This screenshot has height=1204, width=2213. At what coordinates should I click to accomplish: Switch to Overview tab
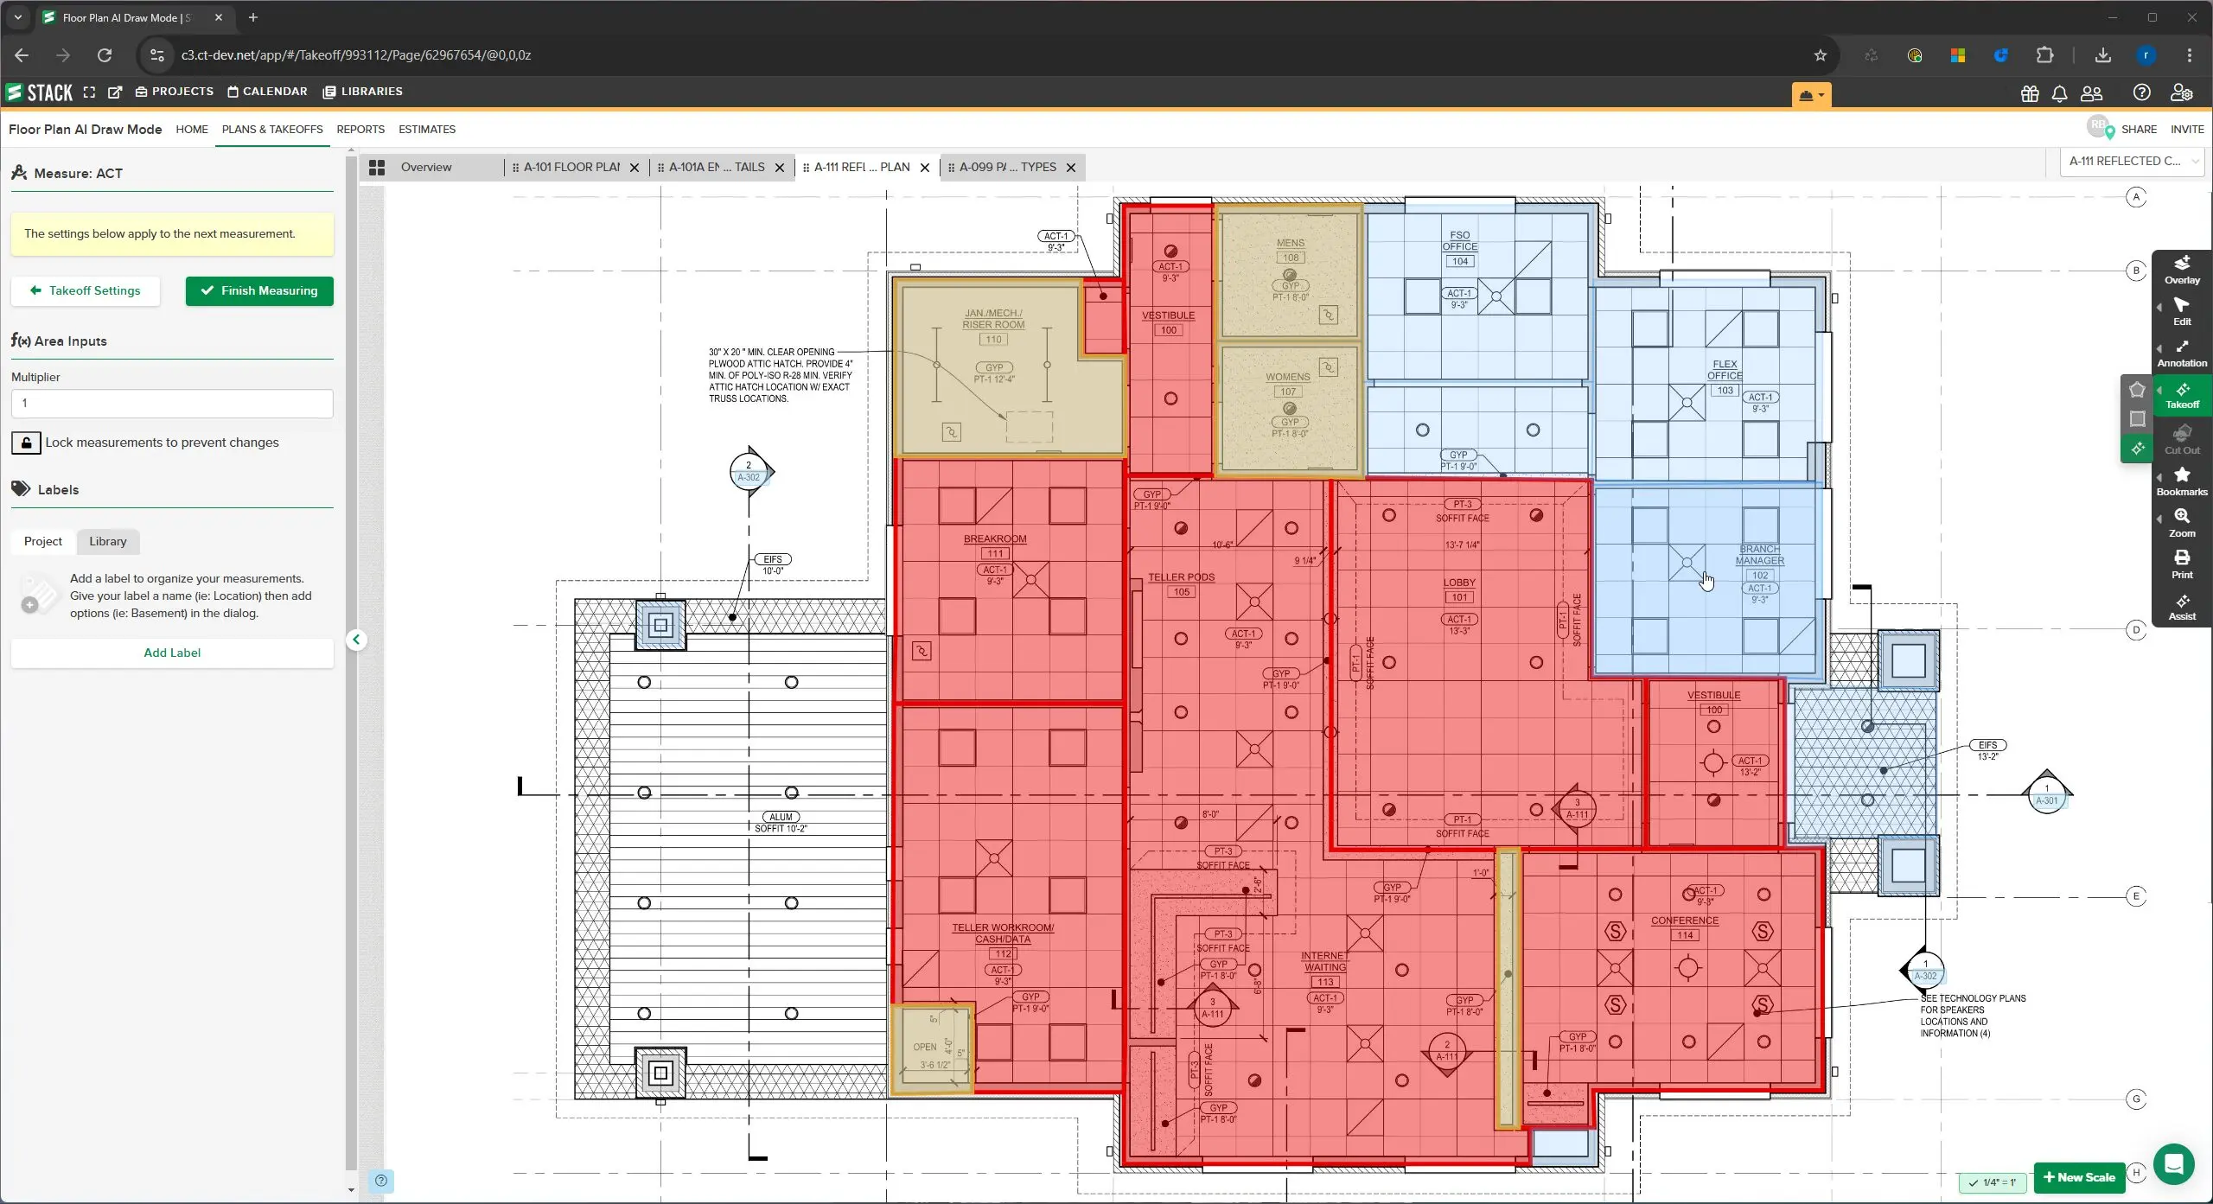coord(427,166)
